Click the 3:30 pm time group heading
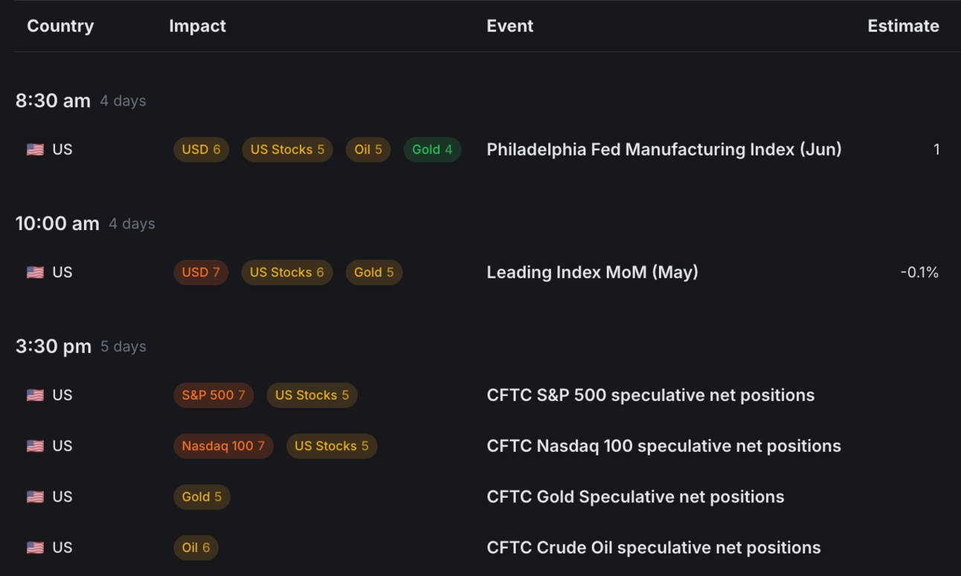This screenshot has width=961, height=576. point(54,347)
